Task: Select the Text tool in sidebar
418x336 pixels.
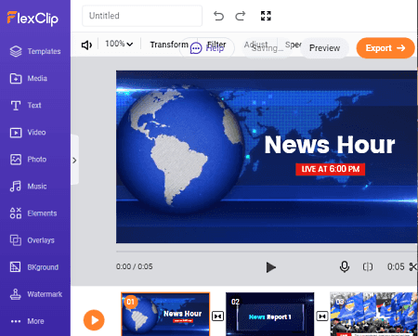Action: tap(26, 106)
